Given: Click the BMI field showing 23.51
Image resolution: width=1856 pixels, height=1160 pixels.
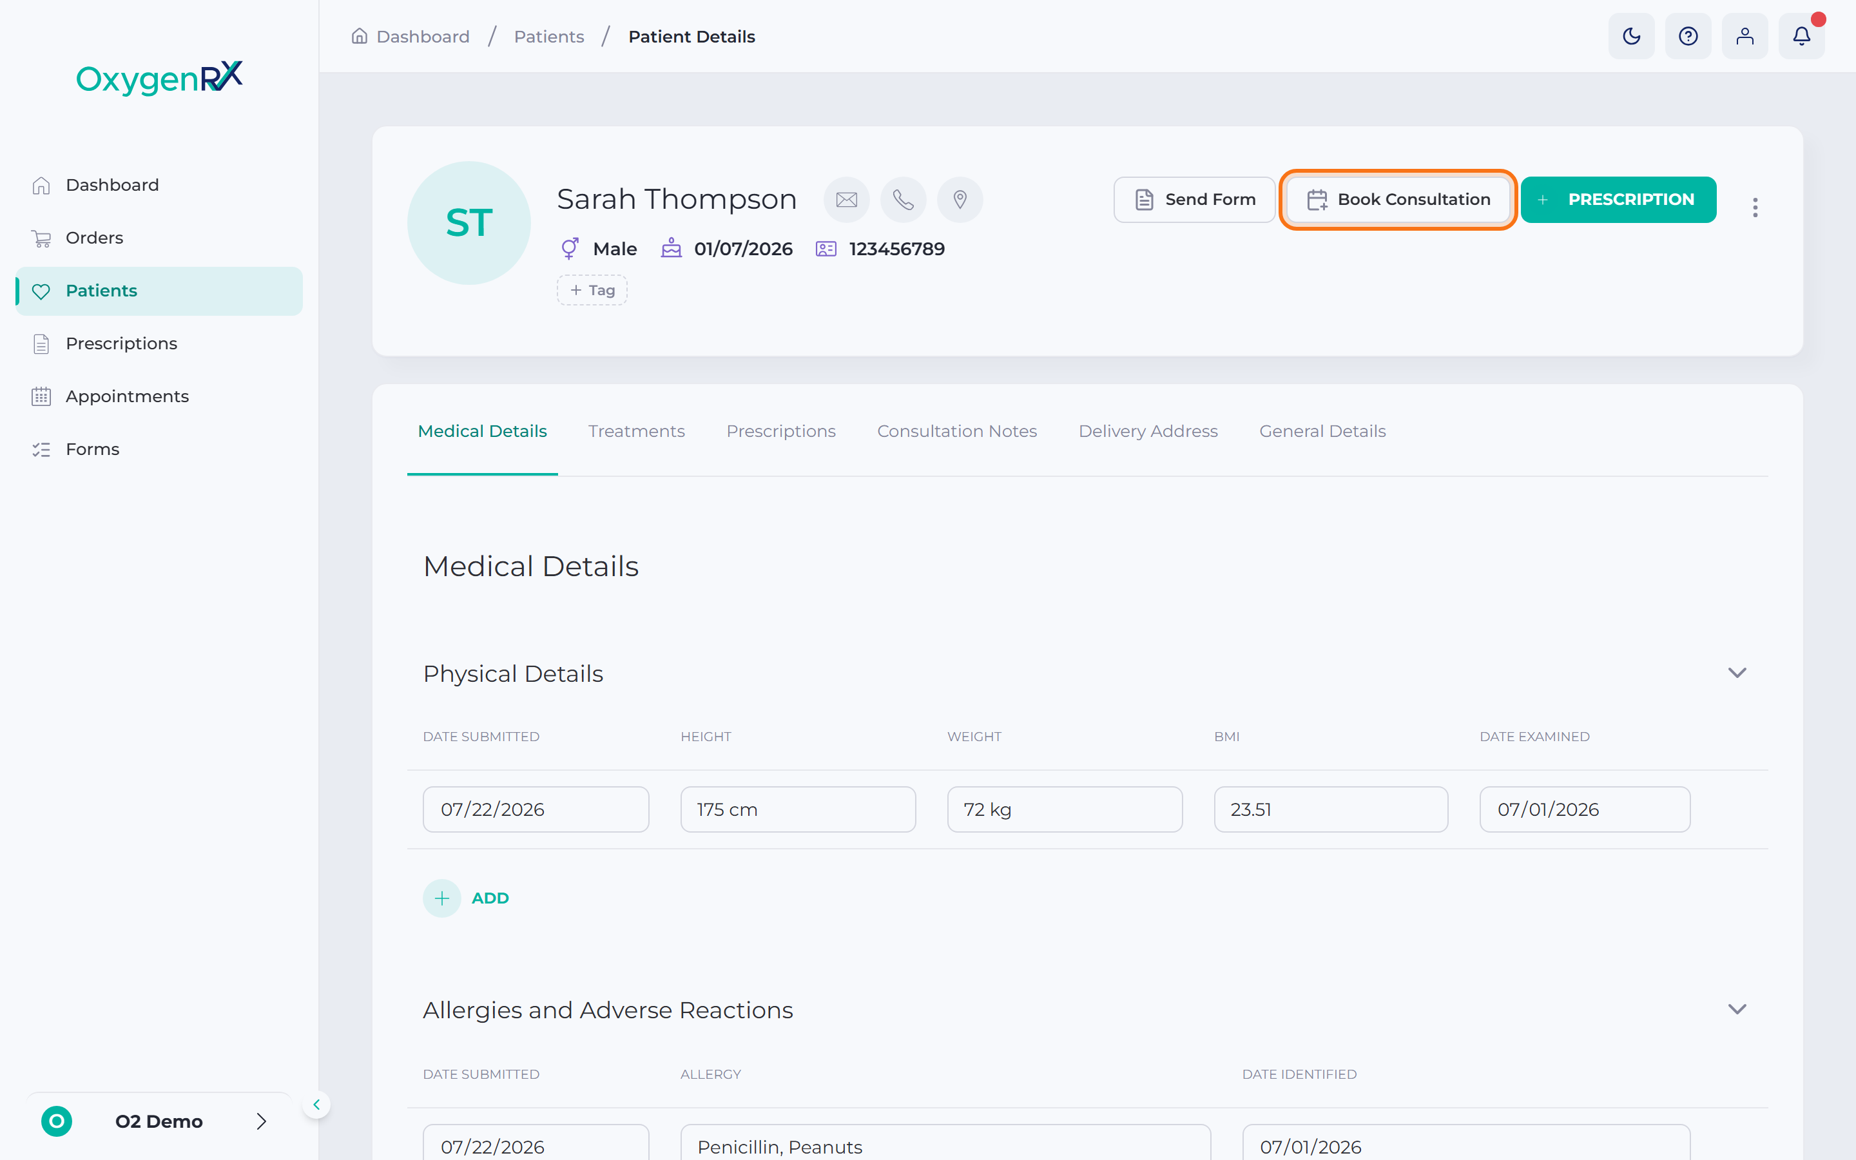Looking at the screenshot, I should pyautogui.click(x=1331, y=809).
